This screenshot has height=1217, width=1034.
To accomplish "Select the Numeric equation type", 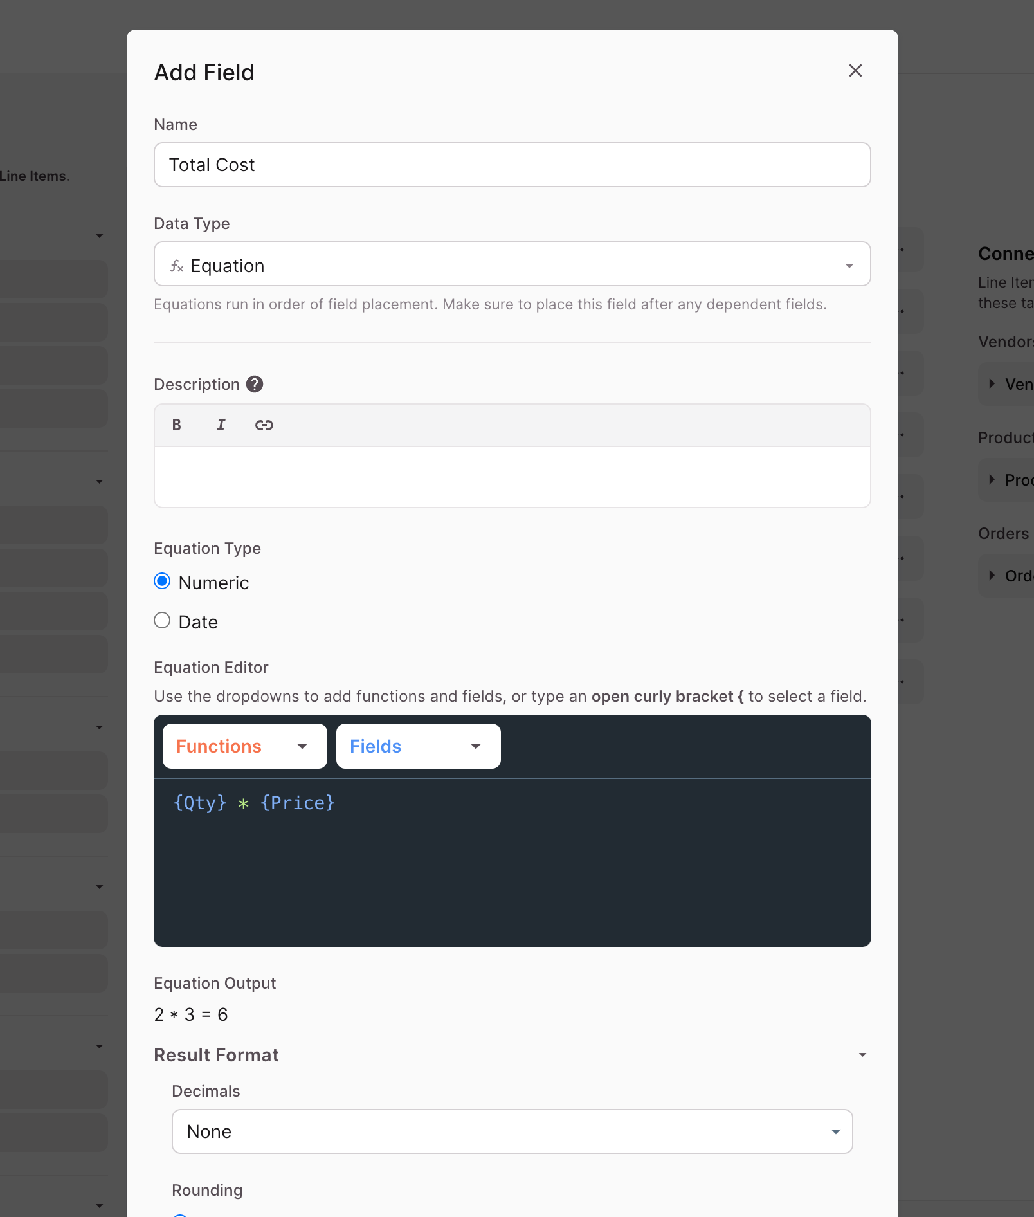I will pyautogui.click(x=162, y=581).
